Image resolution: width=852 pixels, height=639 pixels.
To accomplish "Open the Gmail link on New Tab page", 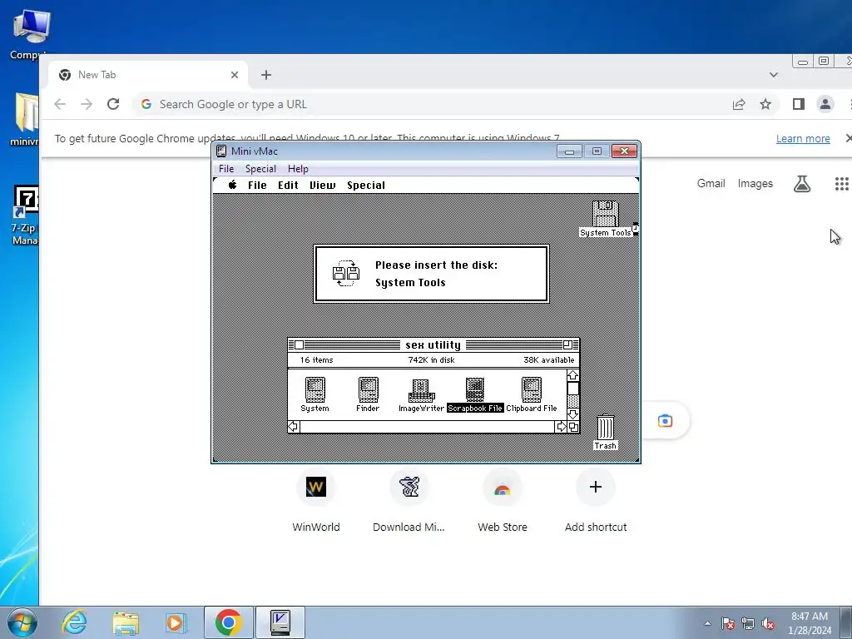I will click(x=711, y=184).
